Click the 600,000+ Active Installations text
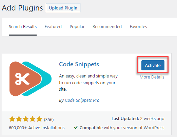This screenshot has width=177, height=137. coord(37,128)
